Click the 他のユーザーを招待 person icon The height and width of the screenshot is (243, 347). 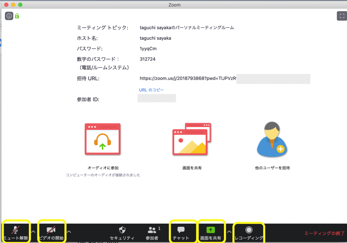(272, 139)
